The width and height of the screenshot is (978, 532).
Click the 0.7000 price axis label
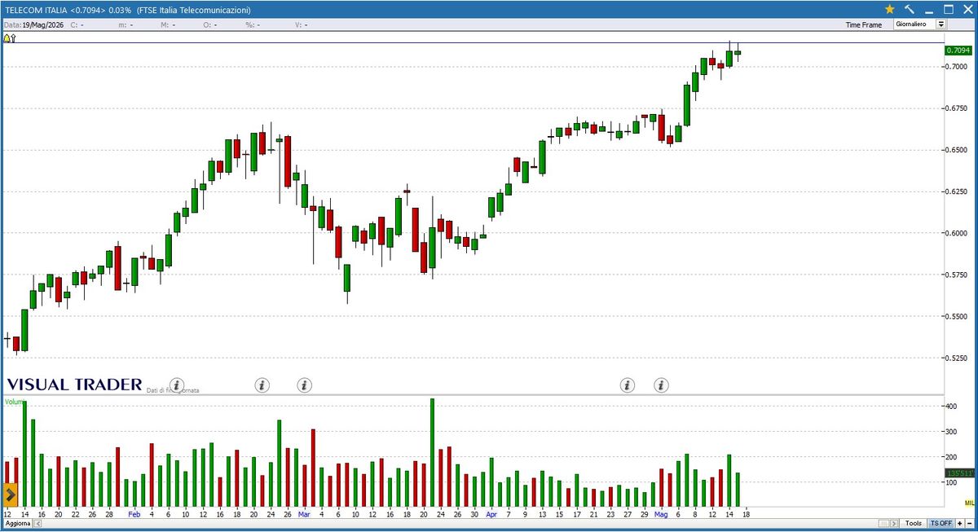point(958,67)
